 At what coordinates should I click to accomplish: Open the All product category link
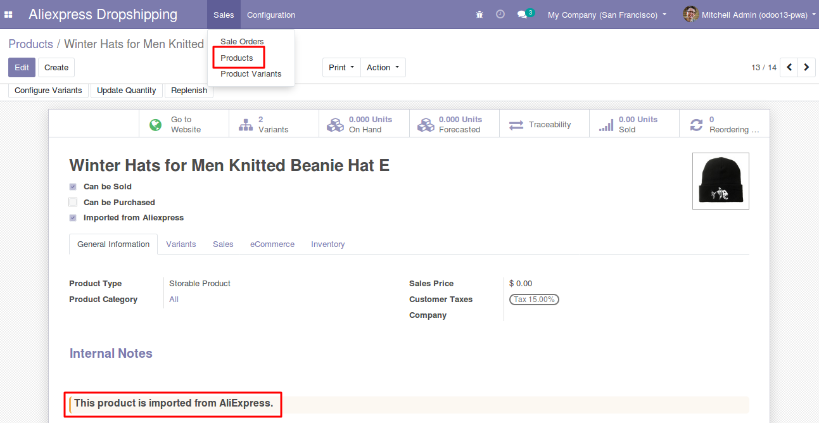point(174,300)
